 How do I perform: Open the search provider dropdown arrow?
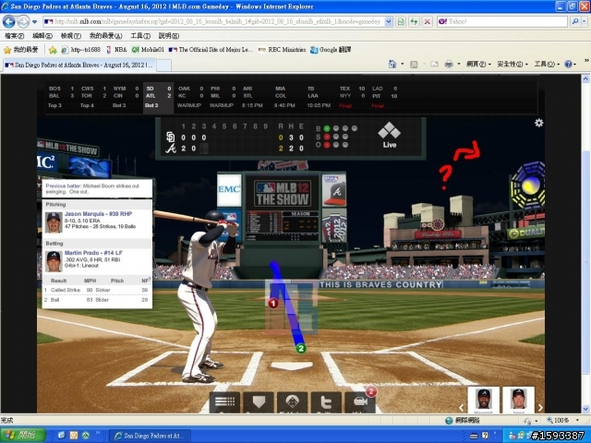coord(585,21)
